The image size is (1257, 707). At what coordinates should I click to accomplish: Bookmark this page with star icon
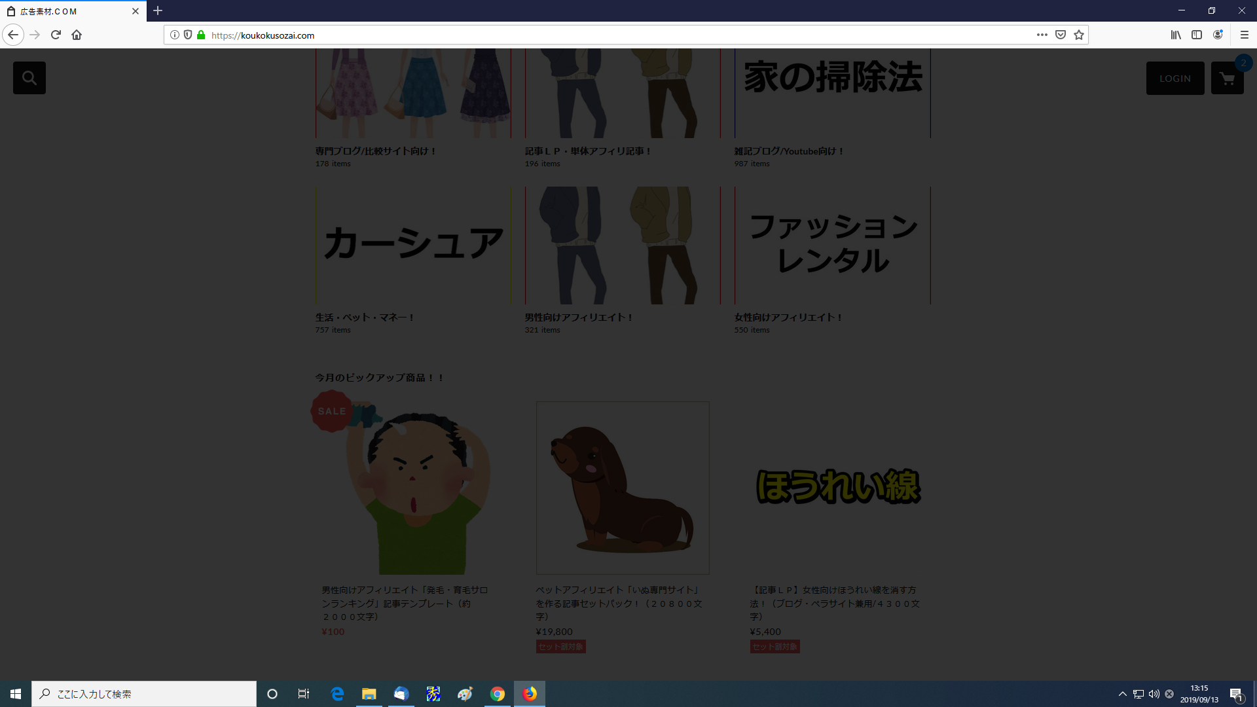(1079, 35)
